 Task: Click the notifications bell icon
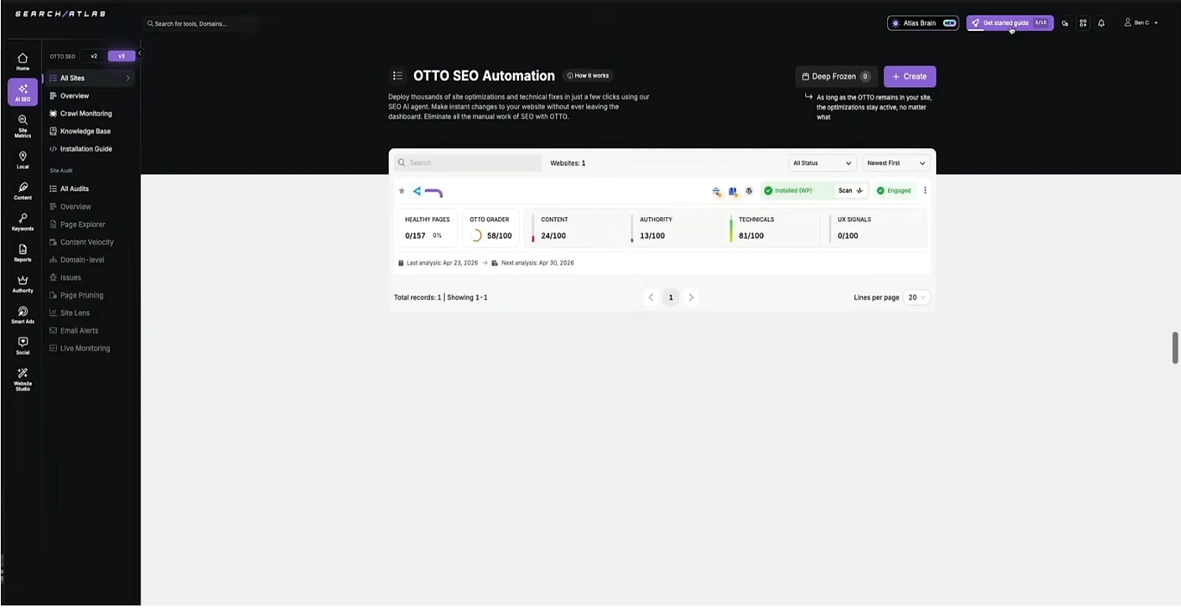[x=1101, y=23]
